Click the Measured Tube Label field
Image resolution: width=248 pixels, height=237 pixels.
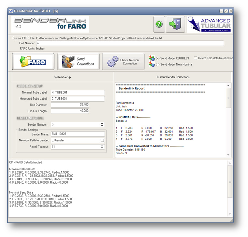[77, 99]
